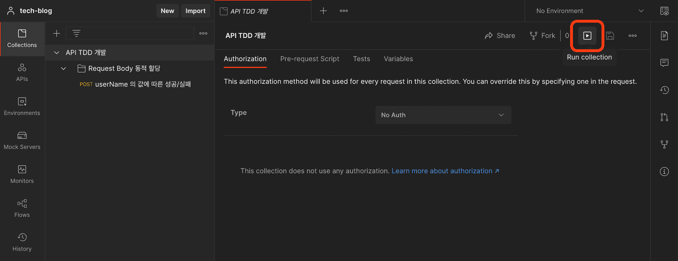Open the Pull requests icon in right sidebar

coord(664,117)
